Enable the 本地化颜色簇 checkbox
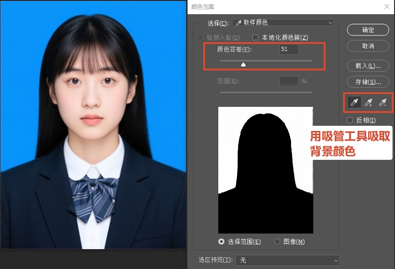The height and width of the screenshot is (269, 395). point(255,37)
